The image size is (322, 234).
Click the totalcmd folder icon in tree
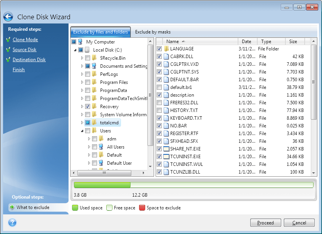(94, 122)
